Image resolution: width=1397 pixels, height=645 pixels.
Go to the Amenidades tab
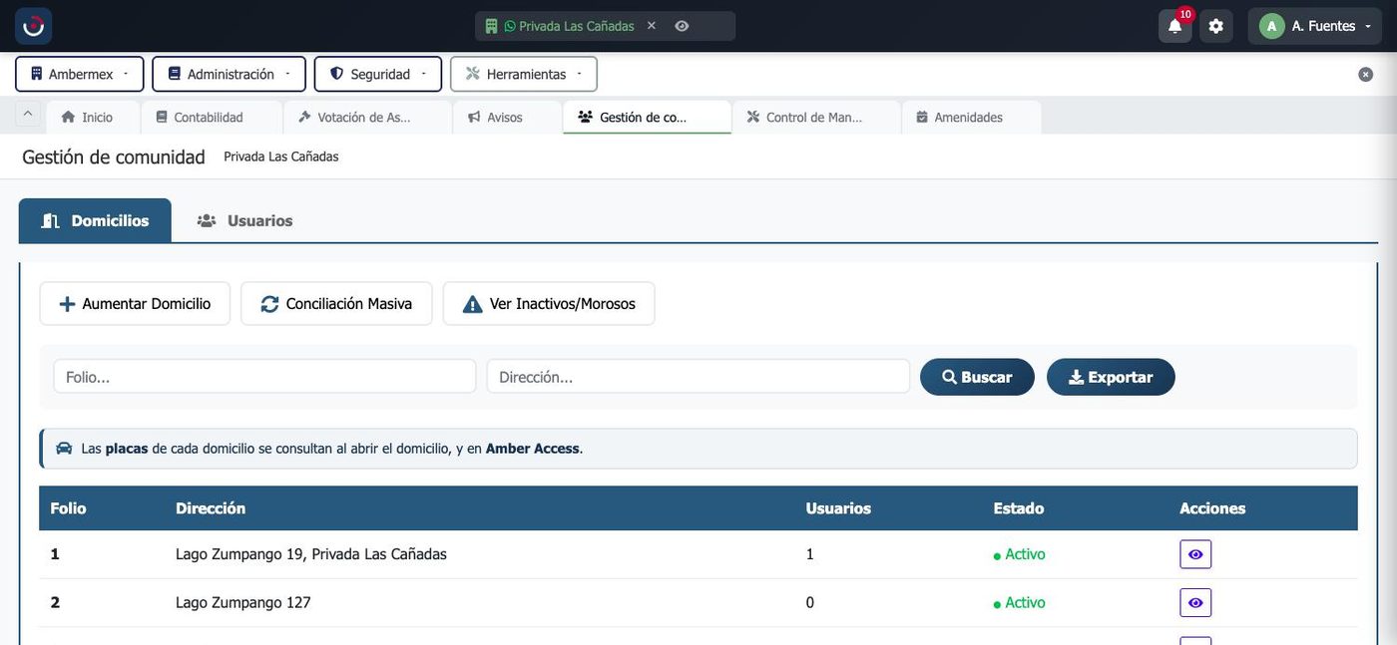(971, 117)
